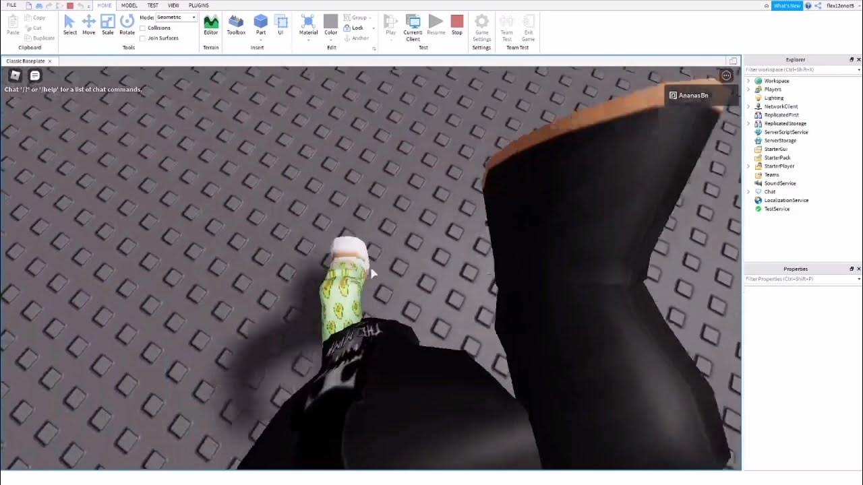Click the Stop test button
863x485 pixels.
point(457,25)
